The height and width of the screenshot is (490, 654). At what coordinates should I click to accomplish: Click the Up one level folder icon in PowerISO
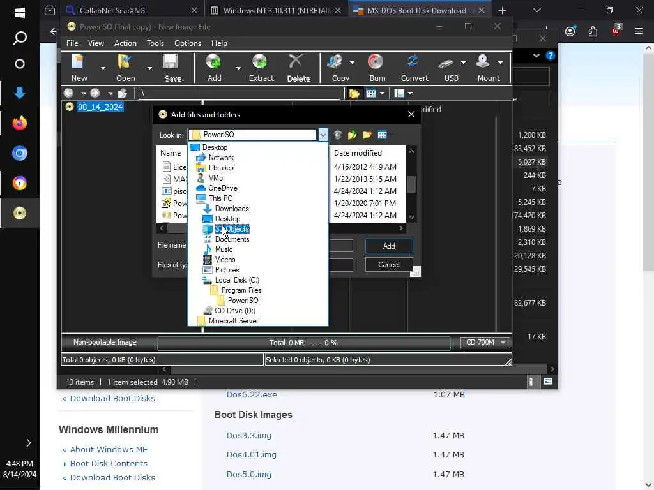(x=122, y=93)
